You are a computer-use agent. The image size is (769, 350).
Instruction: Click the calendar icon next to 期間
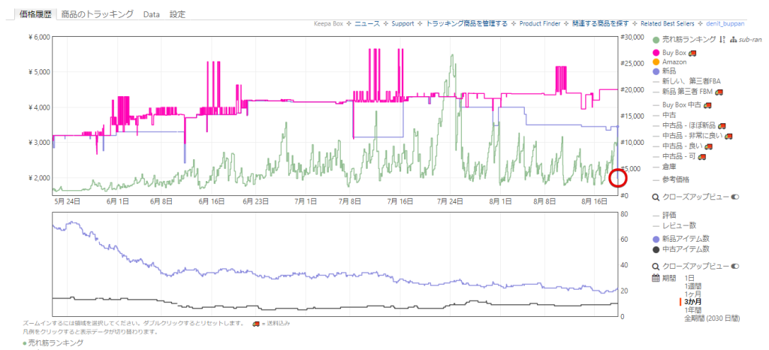(x=656, y=278)
